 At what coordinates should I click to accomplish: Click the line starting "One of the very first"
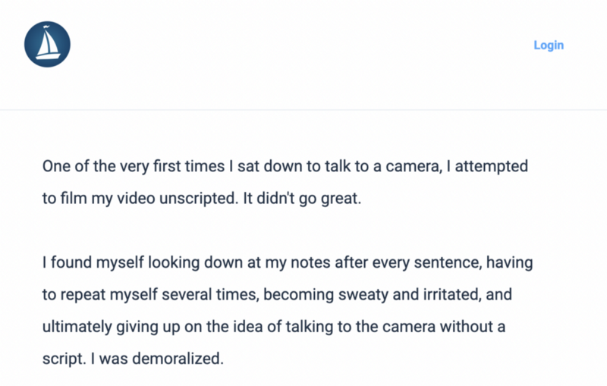[x=285, y=166]
